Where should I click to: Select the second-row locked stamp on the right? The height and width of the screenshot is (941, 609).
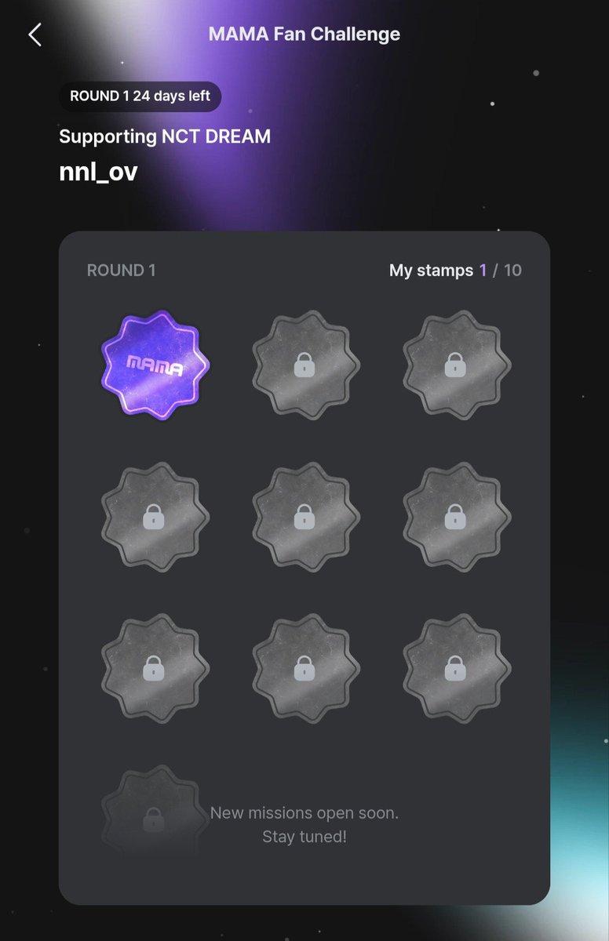457,516
